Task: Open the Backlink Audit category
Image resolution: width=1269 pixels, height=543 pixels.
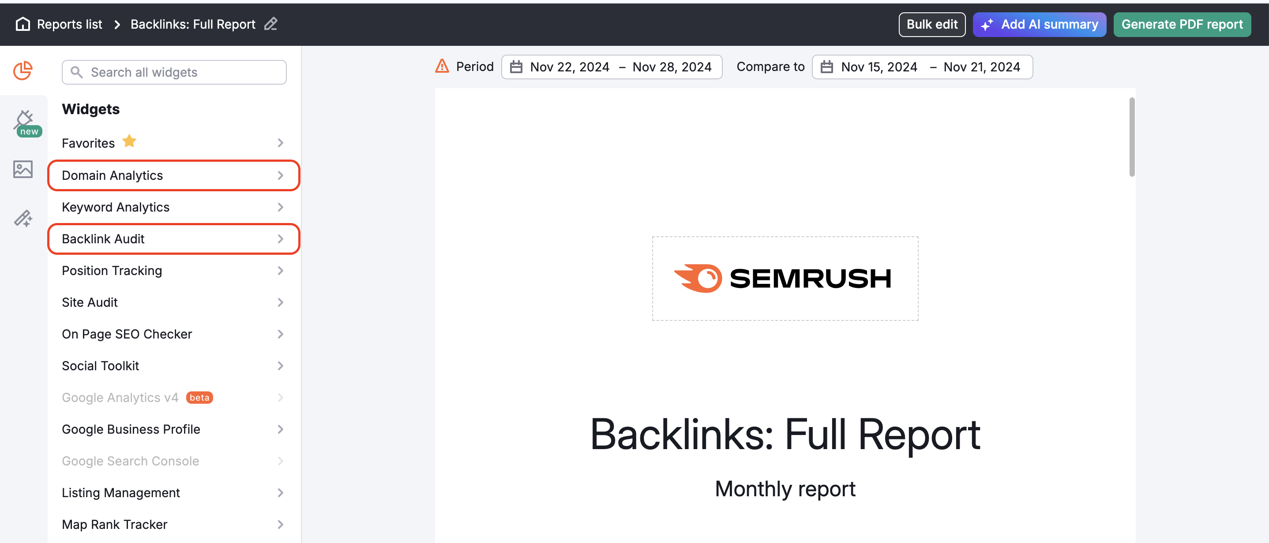Action: pos(174,239)
